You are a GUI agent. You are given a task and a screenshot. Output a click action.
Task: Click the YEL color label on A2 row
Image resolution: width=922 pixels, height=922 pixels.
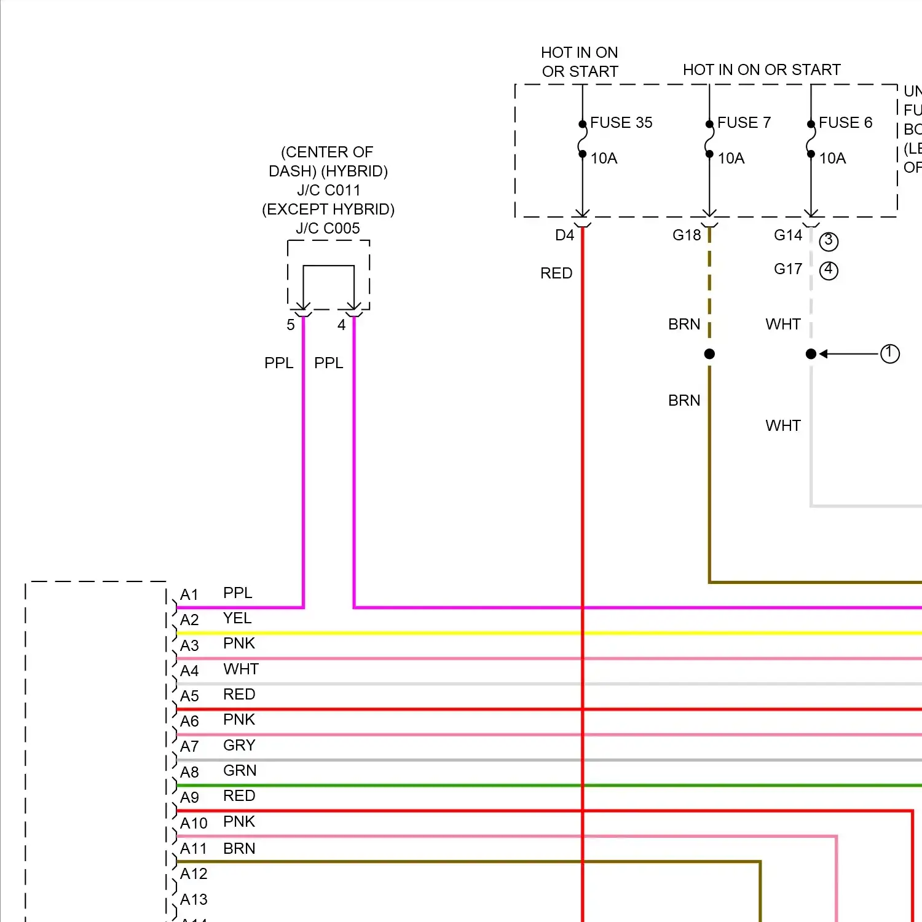[x=237, y=618]
